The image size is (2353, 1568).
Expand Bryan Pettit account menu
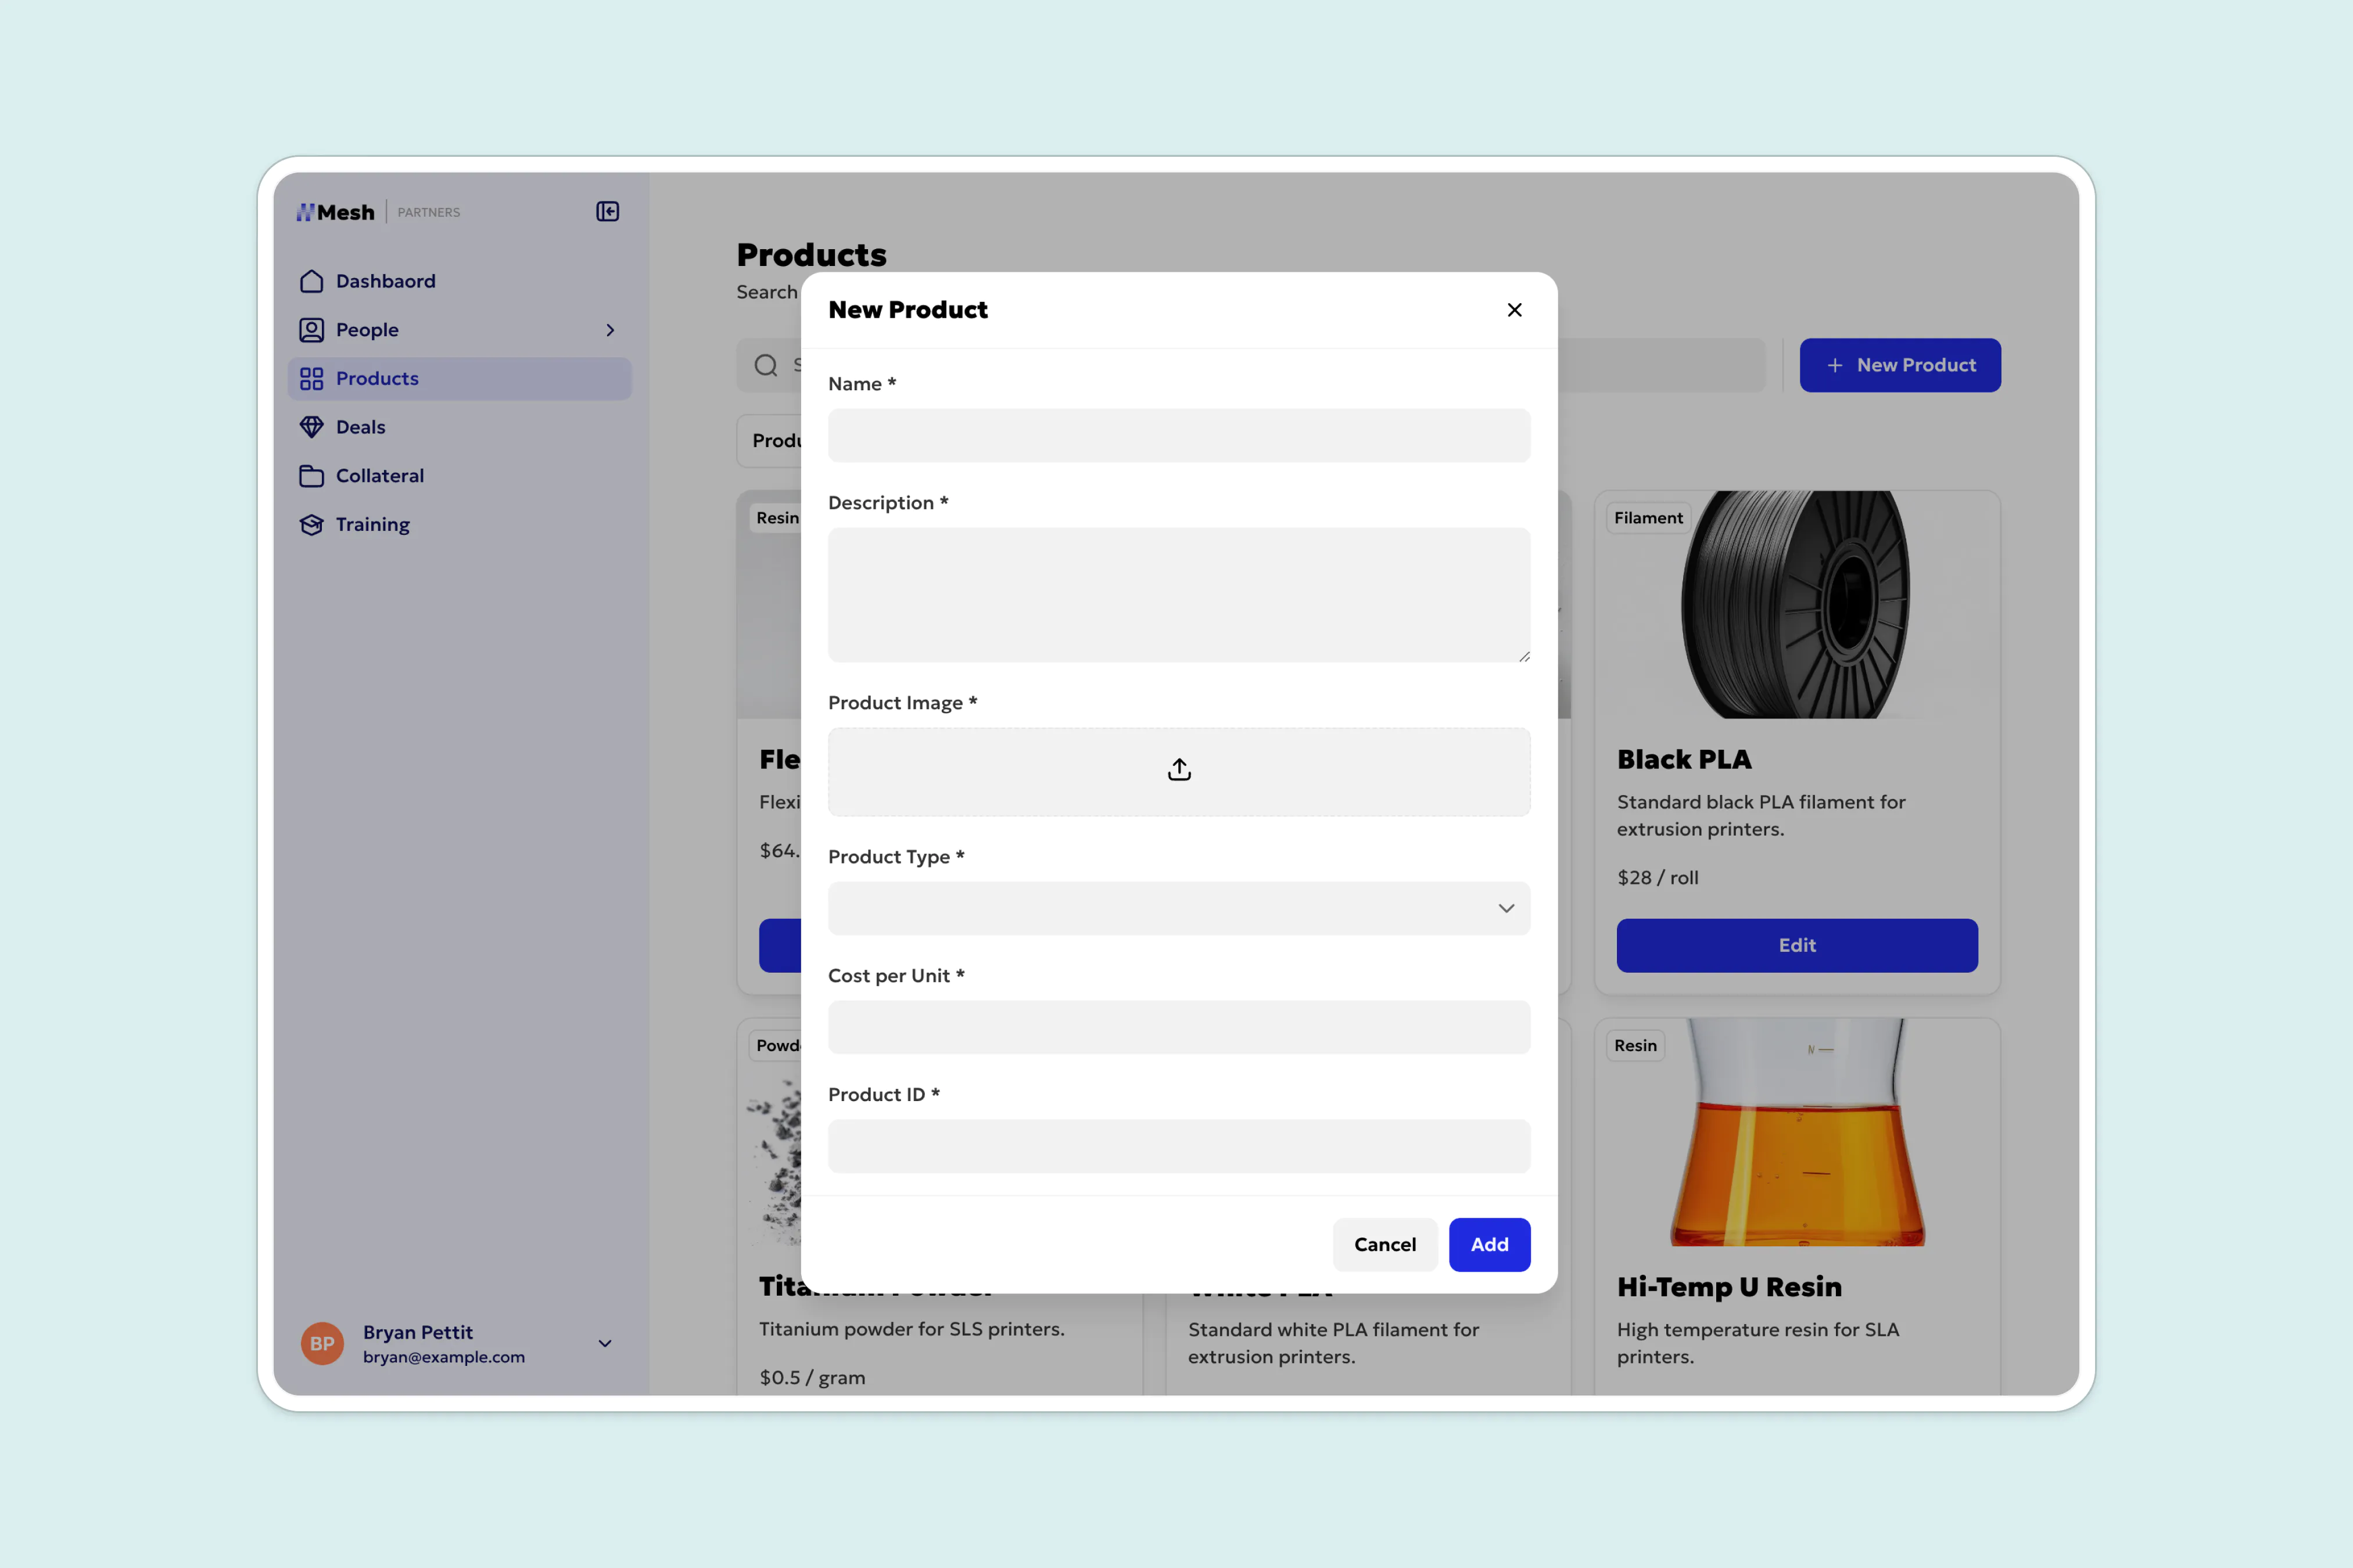[604, 1343]
